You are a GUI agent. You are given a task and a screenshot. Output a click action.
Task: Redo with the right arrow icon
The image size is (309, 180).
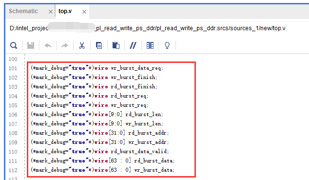[65, 45]
